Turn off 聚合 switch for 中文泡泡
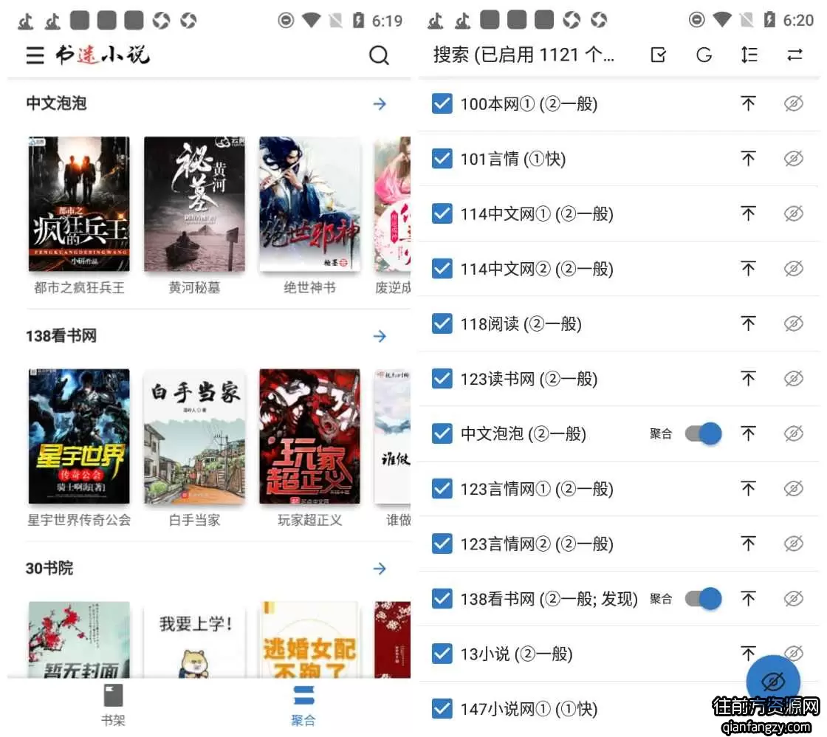The width and height of the screenshot is (827, 737). (x=704, y=433)
